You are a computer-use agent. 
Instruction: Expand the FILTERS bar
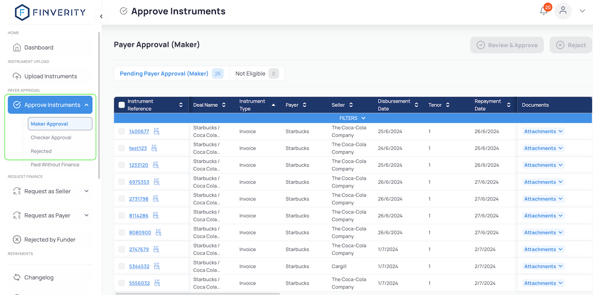pyautogui.click(x=352, y=118)
